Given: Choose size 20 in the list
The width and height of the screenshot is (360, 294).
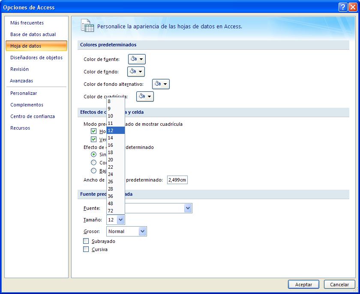Looking at the screenshot, I should click(x=116, y=160).
